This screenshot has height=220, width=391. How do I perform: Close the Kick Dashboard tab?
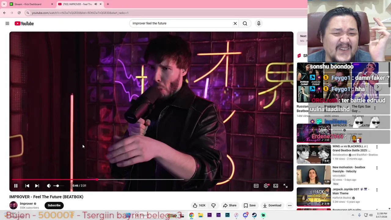coord(52,4)
